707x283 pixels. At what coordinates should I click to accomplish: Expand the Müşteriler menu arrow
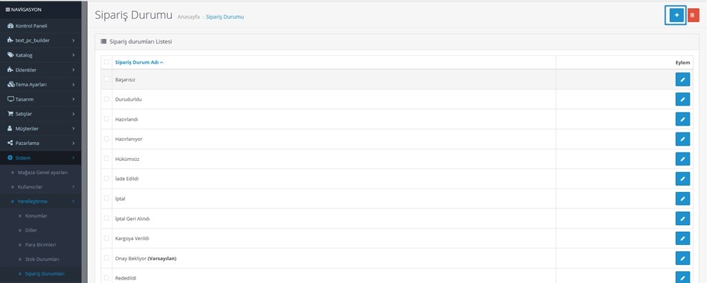pyautogui.click(x=73, y=128)
